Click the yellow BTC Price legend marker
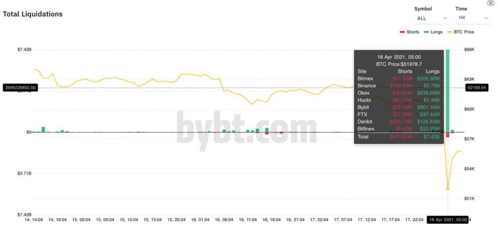Viewport: 498px width, 231px height. (449, 32)
